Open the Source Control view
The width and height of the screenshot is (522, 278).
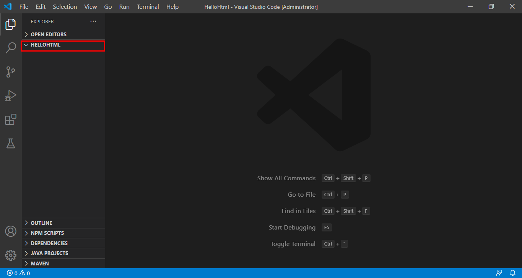pos(11,72)
